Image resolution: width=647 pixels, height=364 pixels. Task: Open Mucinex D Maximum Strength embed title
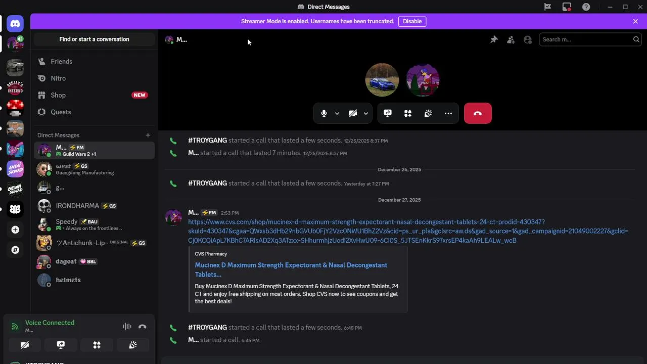coord(291,269)
